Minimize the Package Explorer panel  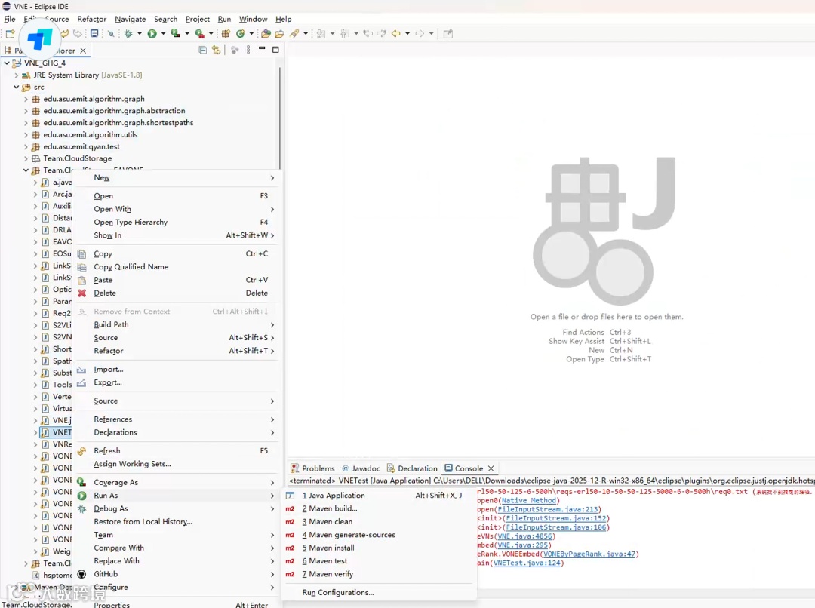click(x=262, y=49)
